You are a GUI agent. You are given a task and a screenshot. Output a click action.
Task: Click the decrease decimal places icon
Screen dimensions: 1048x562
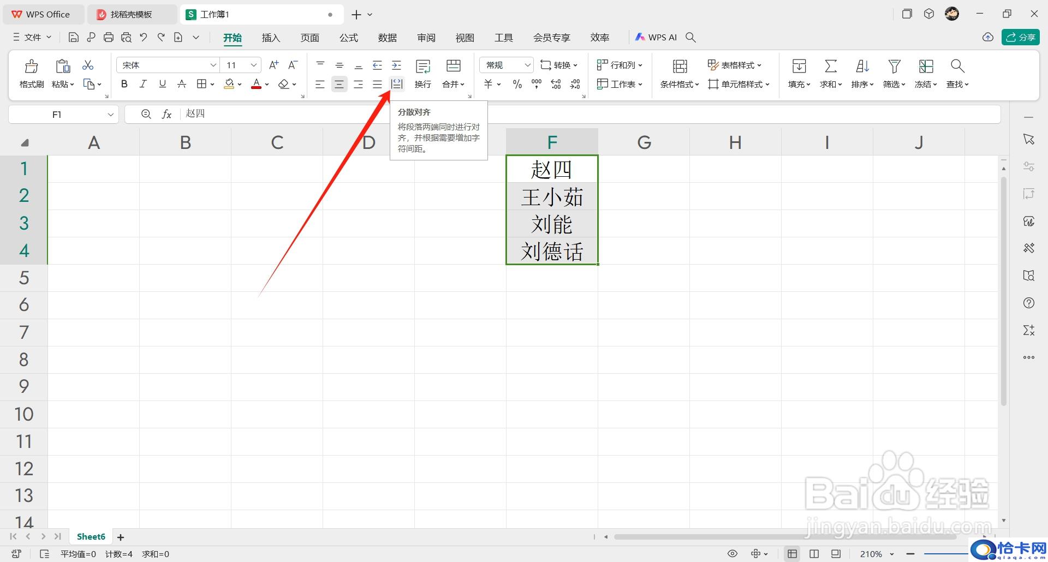click(x=575, y=84)
